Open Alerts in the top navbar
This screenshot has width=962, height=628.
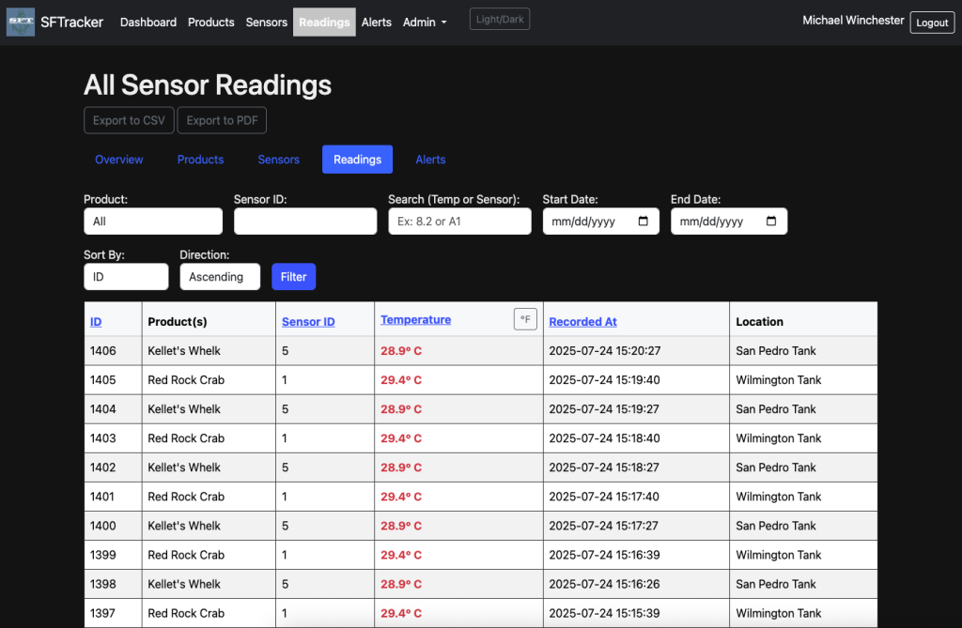tap(376, 23)
